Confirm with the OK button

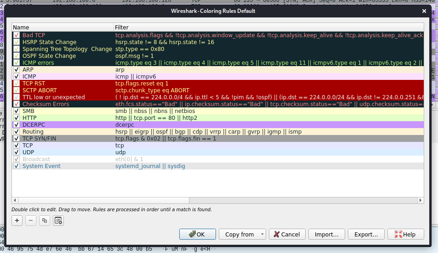(x=198, y=234)
